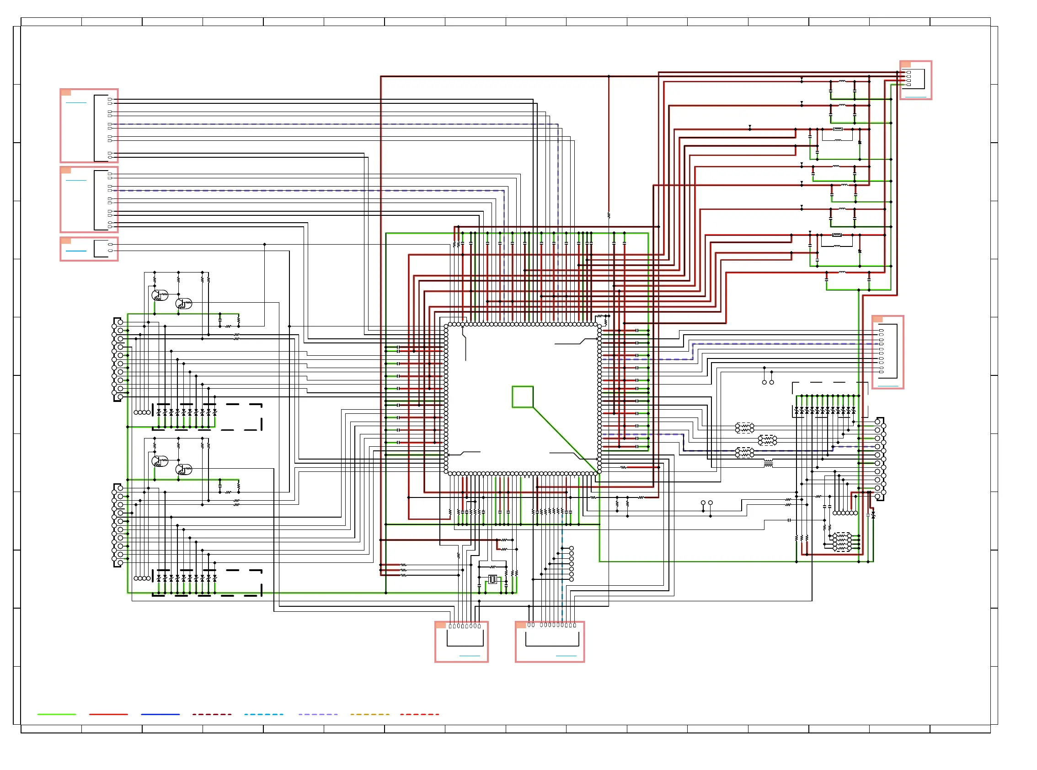Open the blue link in the bottom-left connector block
Image resolution: width=1037 pixels, height=770 pixels.
469,656
